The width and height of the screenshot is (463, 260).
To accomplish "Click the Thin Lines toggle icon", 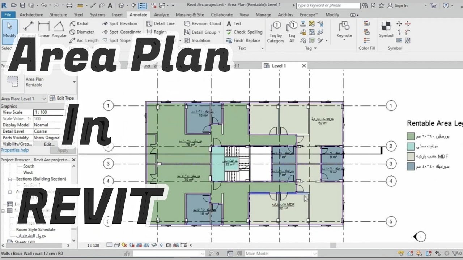I will (143, 5).
